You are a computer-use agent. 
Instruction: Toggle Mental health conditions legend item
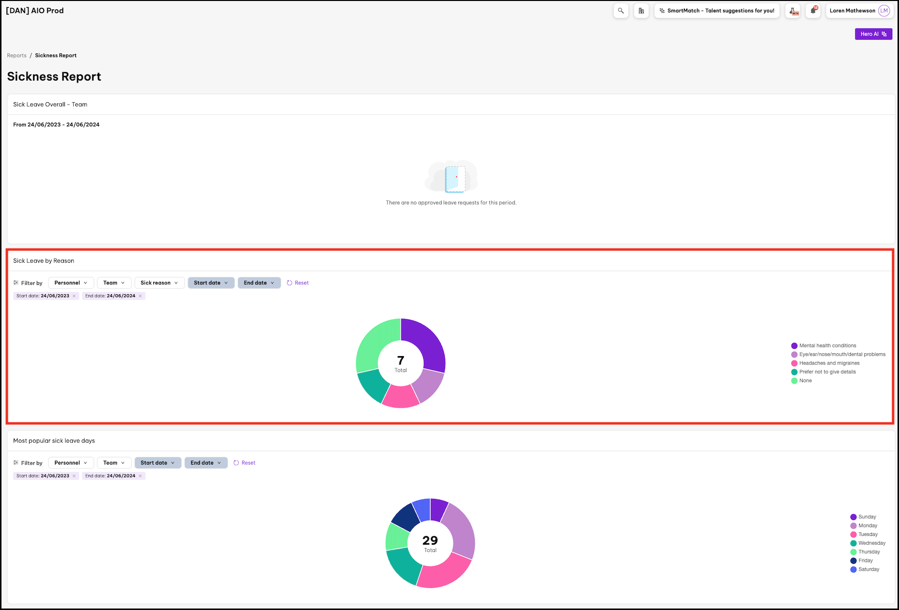pyautogui.click(x=827, y=346)
